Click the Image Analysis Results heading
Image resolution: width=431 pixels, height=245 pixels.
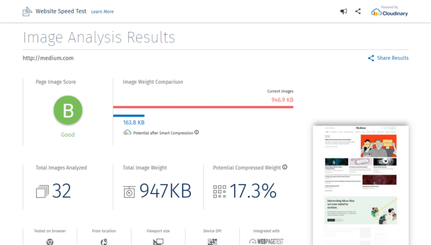(99, 37)
